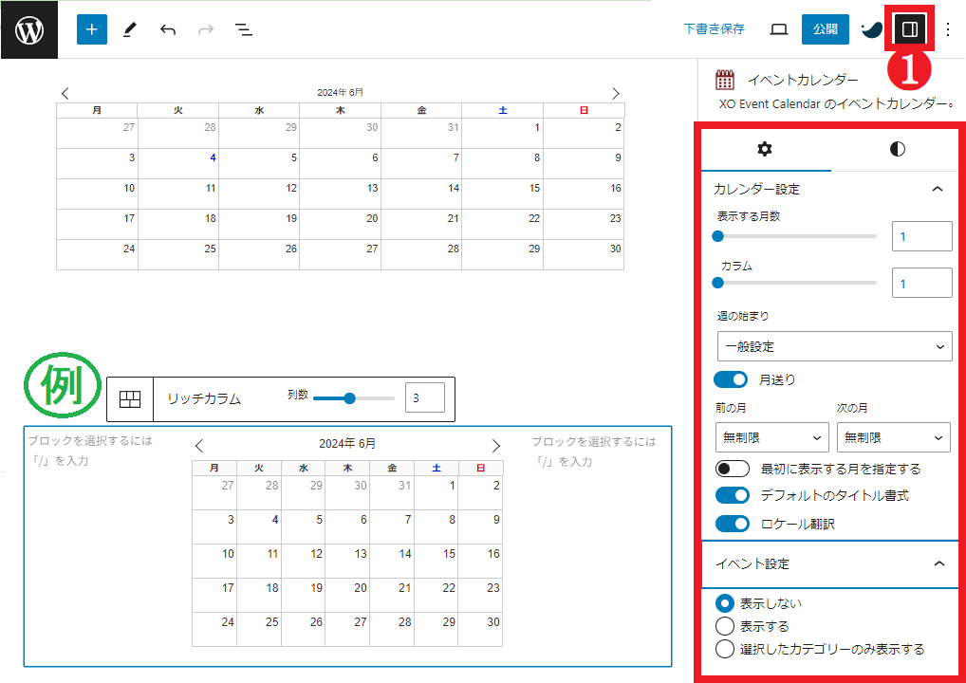
Task: Toggle the 月送り switch
Action: pyautogui.click(x=732, y=379)
